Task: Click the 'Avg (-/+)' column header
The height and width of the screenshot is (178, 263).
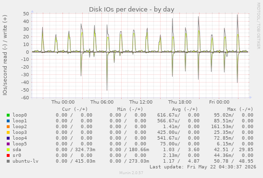Action: tap(185, 109)
